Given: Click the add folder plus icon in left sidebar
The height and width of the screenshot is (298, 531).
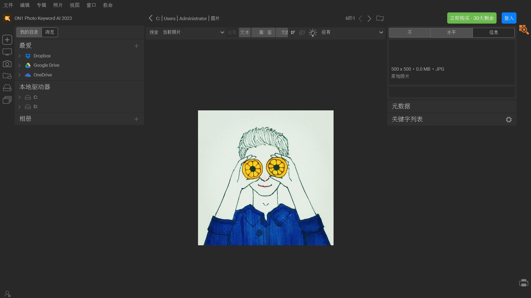Looking at the screenshot, I should click(7, 40).
